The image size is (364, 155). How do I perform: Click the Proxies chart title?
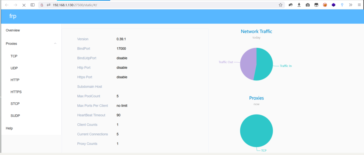tap(257, 98)
